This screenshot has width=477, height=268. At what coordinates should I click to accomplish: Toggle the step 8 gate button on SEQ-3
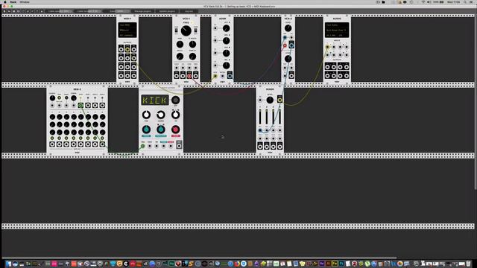tap(103, 138)
